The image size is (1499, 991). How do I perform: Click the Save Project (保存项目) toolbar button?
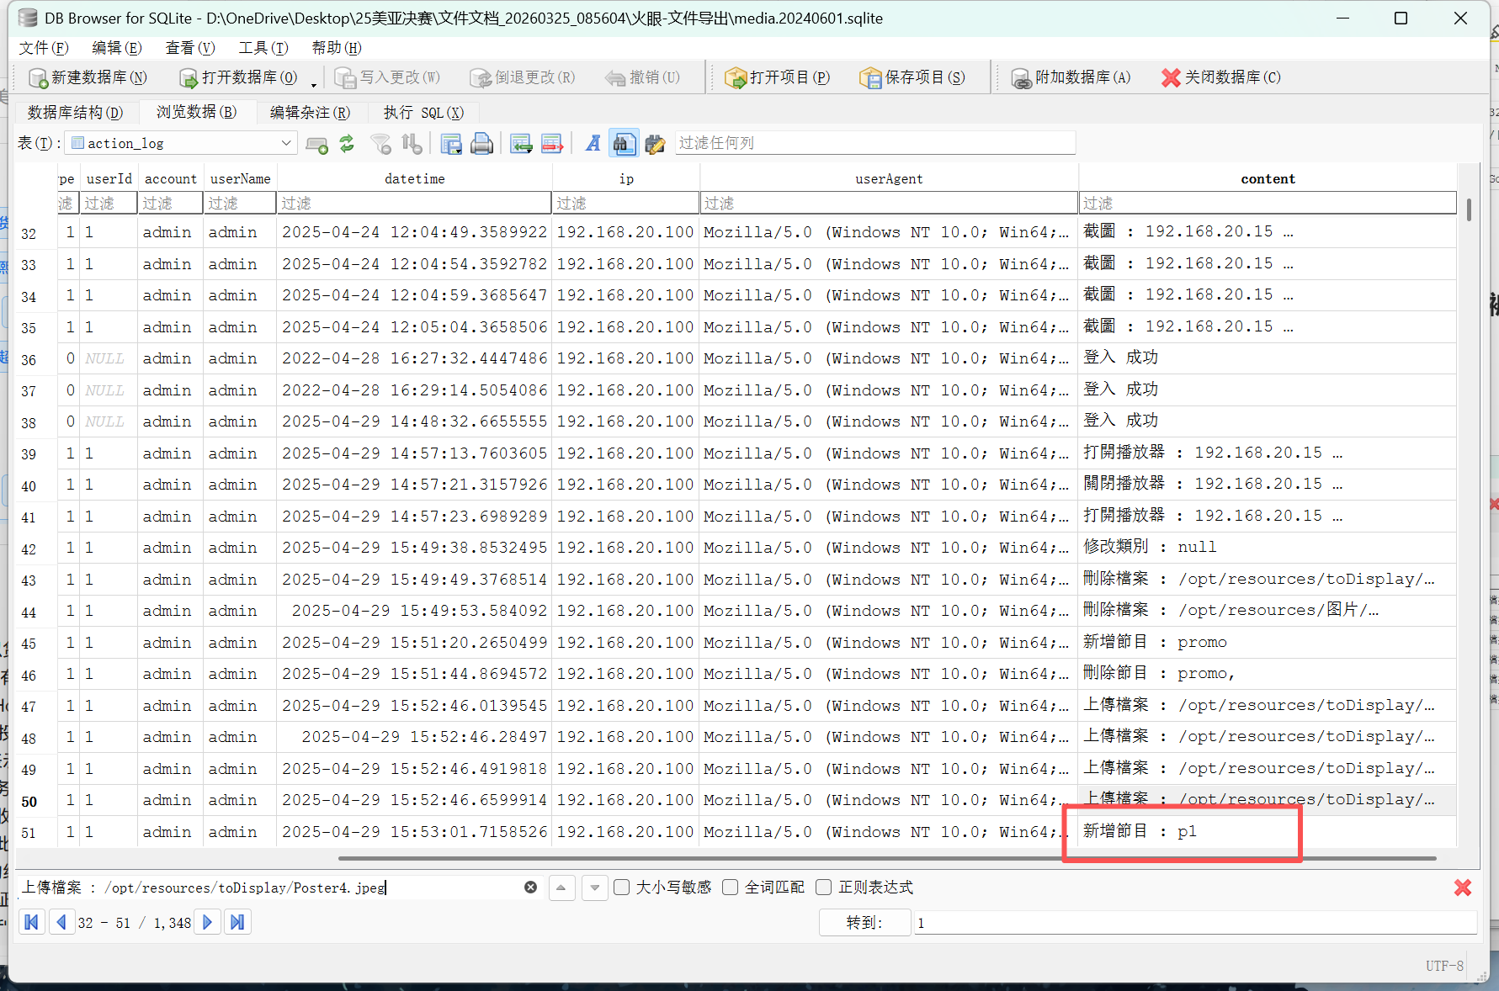[912, 77]
